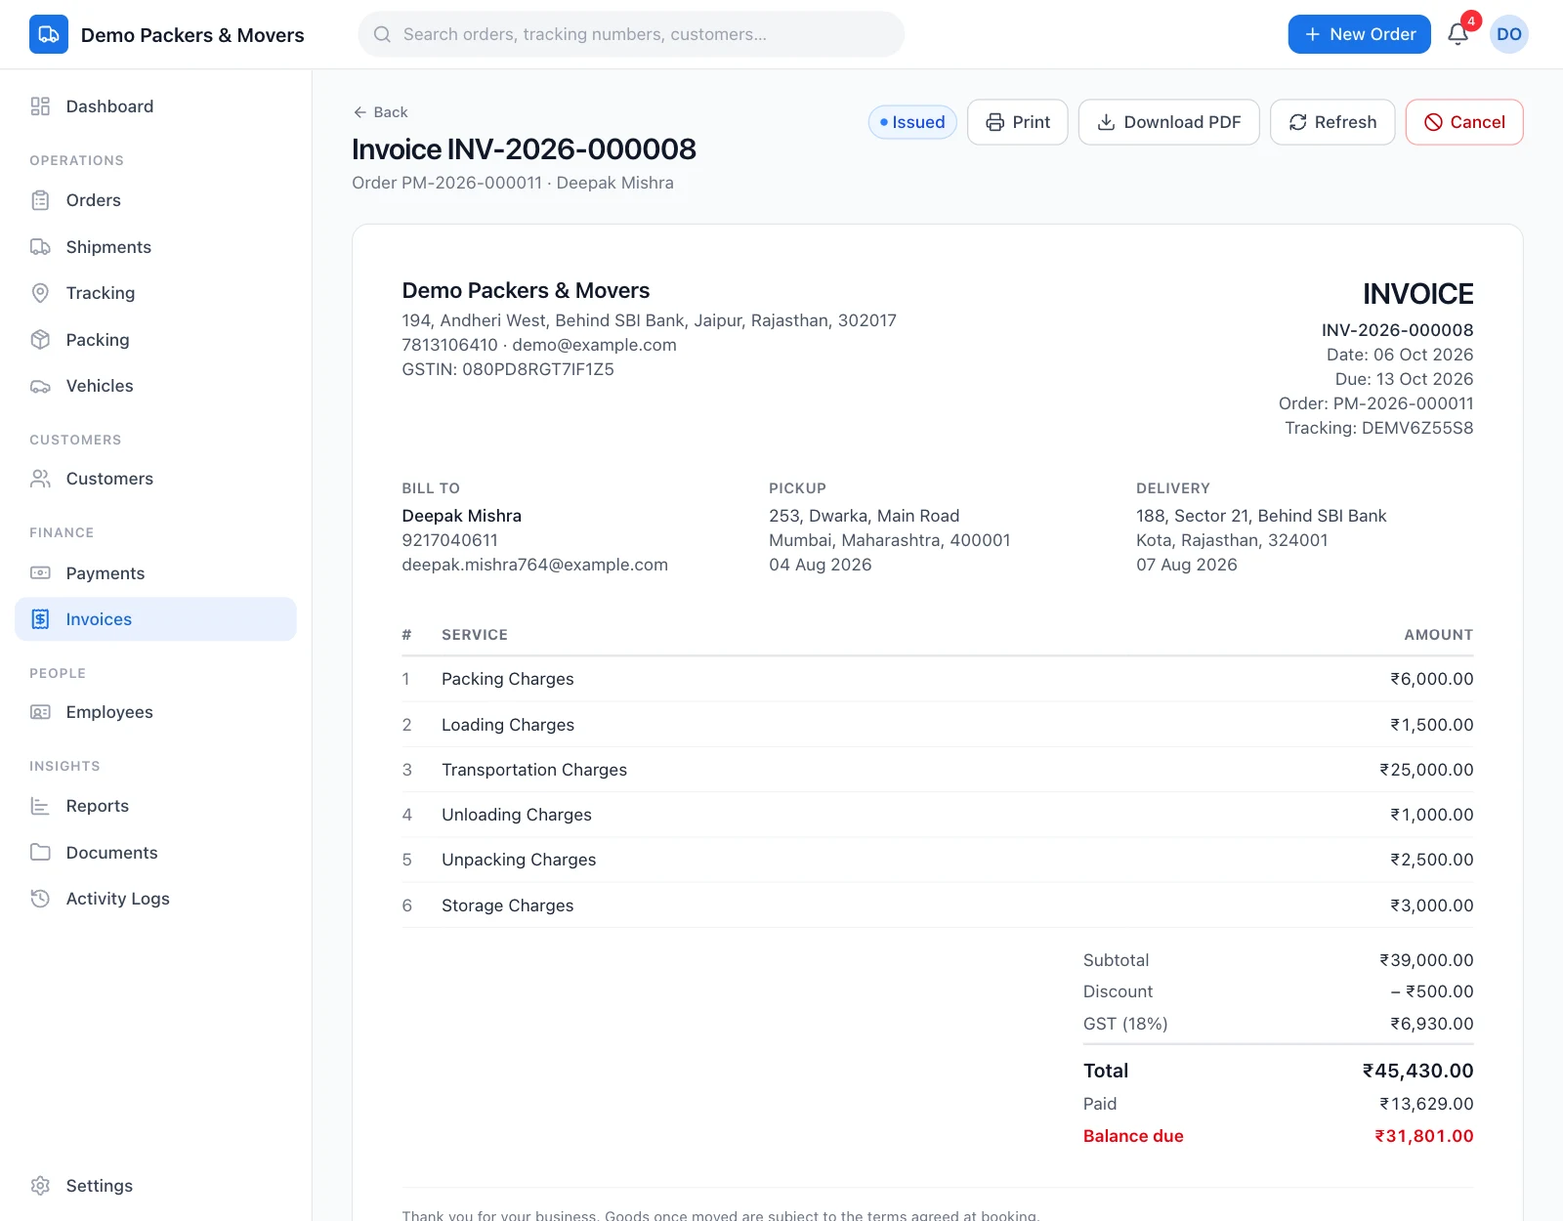Click the printer icon in Print button
The width and height of the screenshot is (1563, 1221).
tap(994, 122)
